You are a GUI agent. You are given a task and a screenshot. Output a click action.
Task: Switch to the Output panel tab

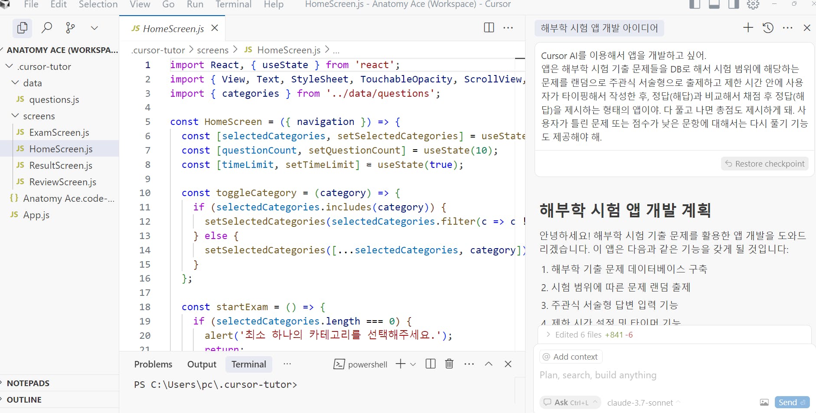202,364
